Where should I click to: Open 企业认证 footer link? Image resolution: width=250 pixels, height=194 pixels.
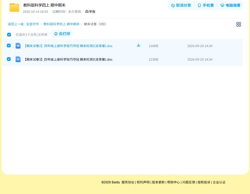(x=219, y=182)
